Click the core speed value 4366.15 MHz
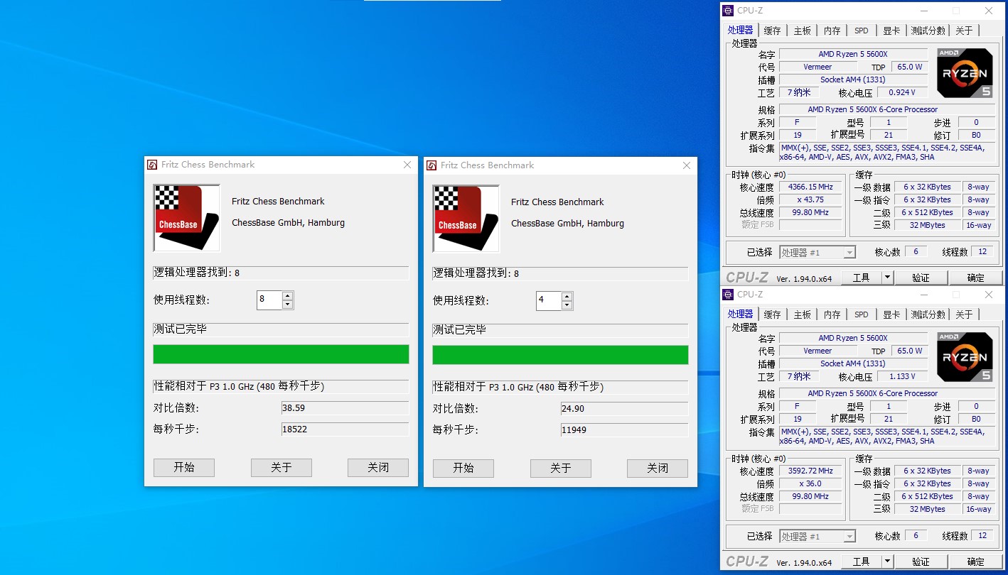The width and height of the screenshot is (1008, 575). coord(810,187)
